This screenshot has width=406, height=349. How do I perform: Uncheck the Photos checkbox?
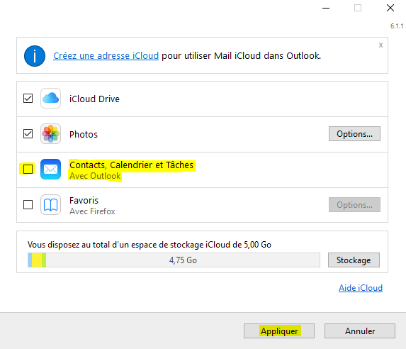click(x=28, y=134)
